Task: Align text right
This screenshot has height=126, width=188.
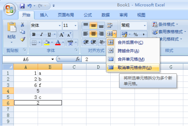Action: click(101, 34)
